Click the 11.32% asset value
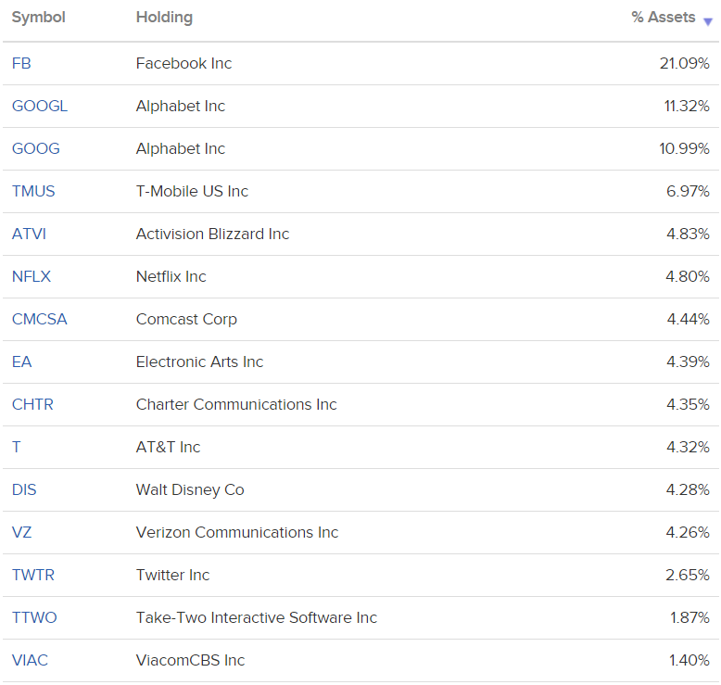This screenshot has height=685, width=721. [x=687, y=106]
